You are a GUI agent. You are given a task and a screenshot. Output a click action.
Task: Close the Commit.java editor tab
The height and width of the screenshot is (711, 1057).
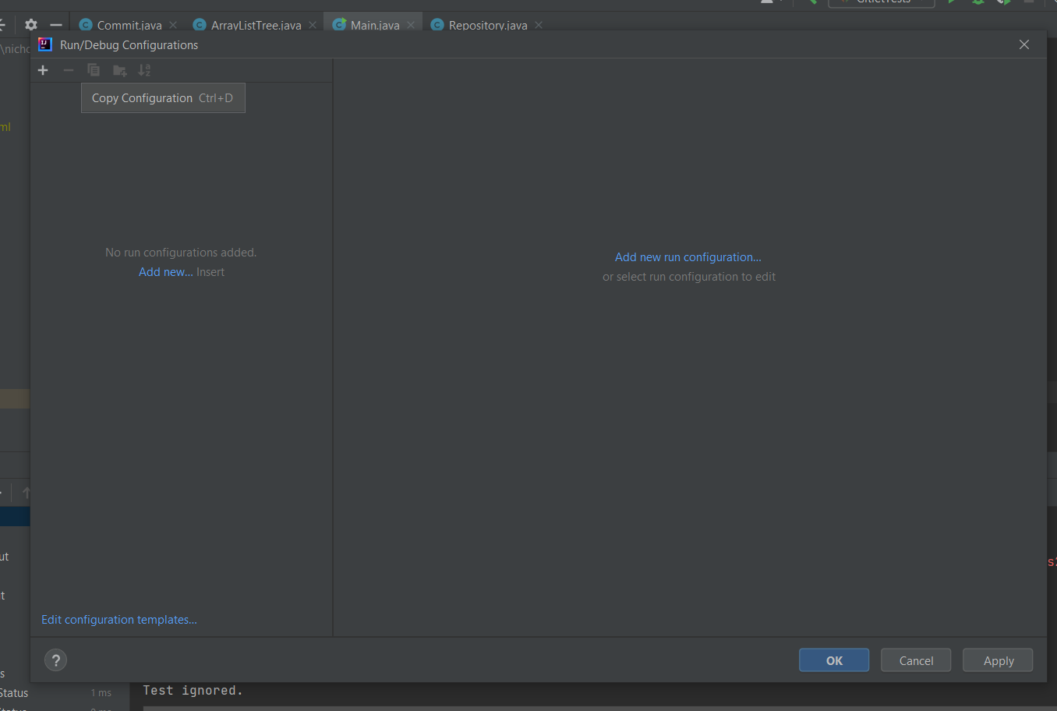pos(173,25)
